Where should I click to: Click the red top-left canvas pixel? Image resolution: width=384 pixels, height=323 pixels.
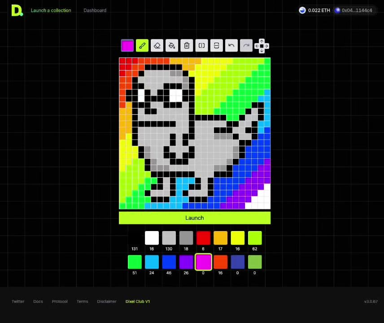(122, 61)
